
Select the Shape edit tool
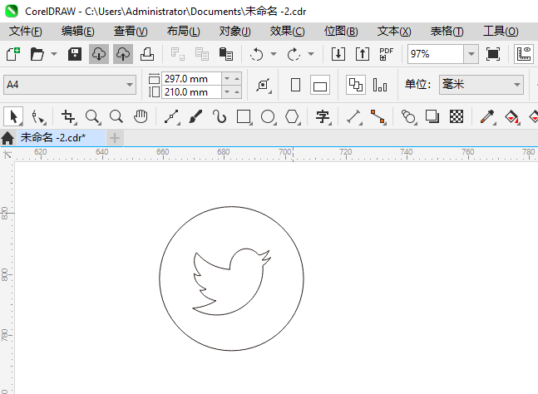point(37,117)
